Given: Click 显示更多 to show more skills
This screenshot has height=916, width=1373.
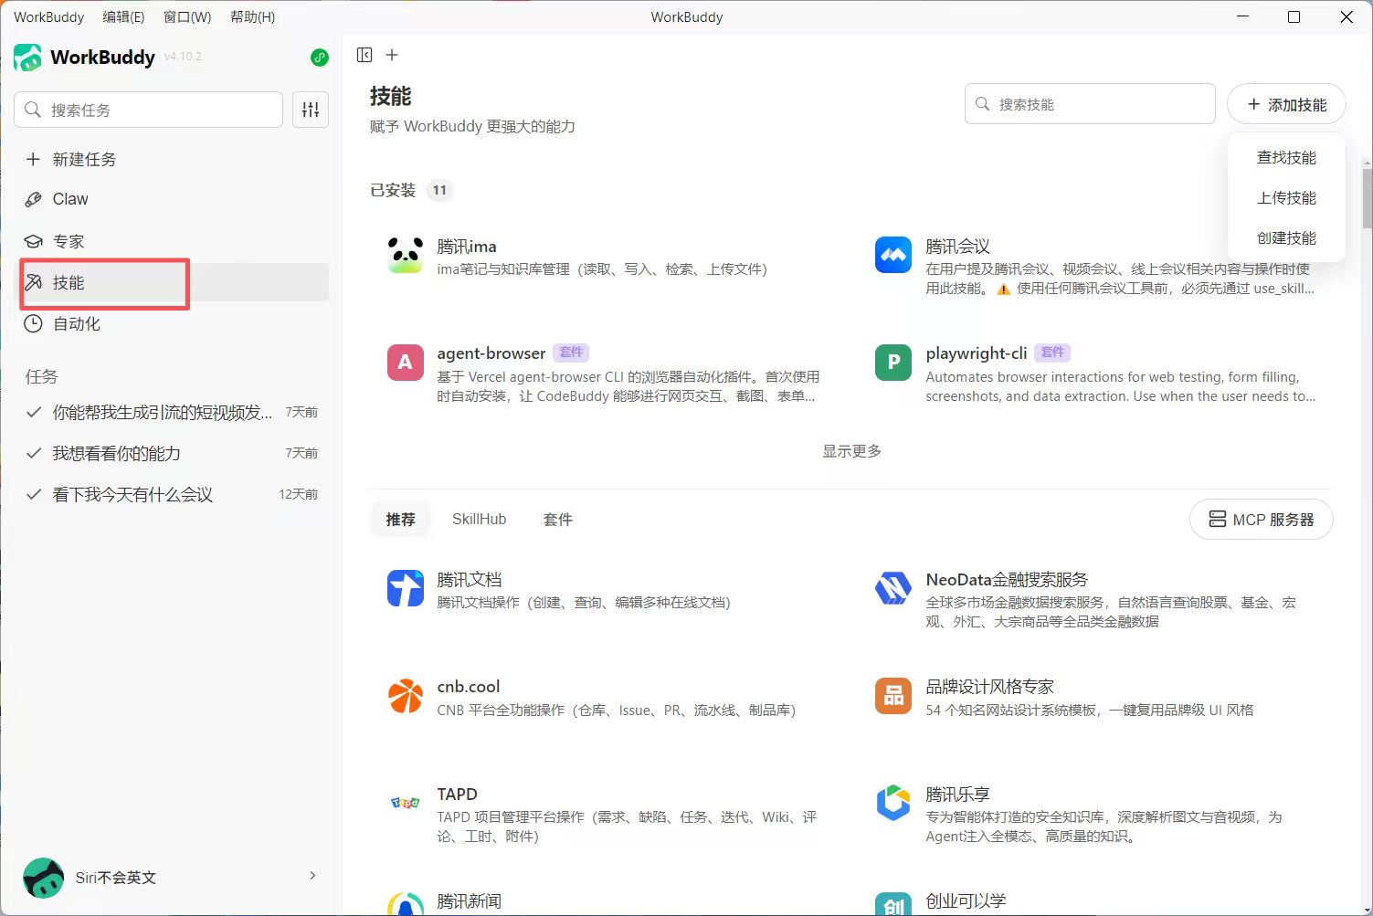Looking at the screenshot, I should pyautogui.click(x=851, y=451).
